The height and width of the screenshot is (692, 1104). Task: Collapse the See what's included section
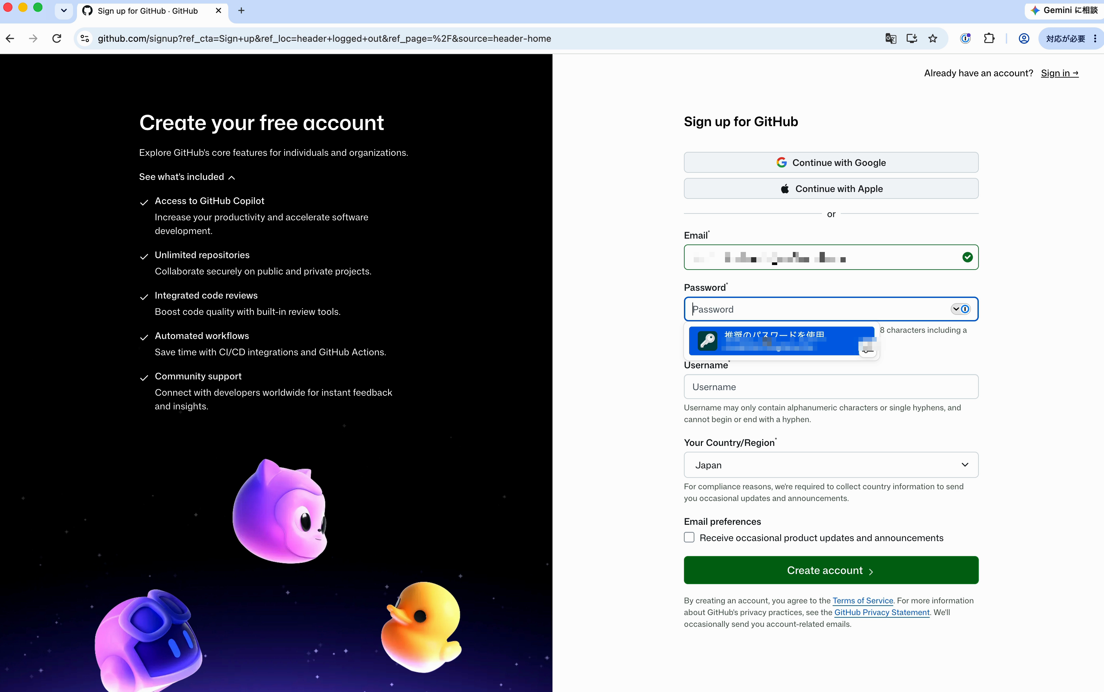pyautogui.click(x=187, y=177)
